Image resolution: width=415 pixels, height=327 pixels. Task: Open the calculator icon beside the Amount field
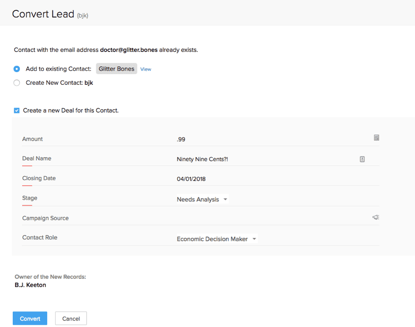tap(376, 138)
